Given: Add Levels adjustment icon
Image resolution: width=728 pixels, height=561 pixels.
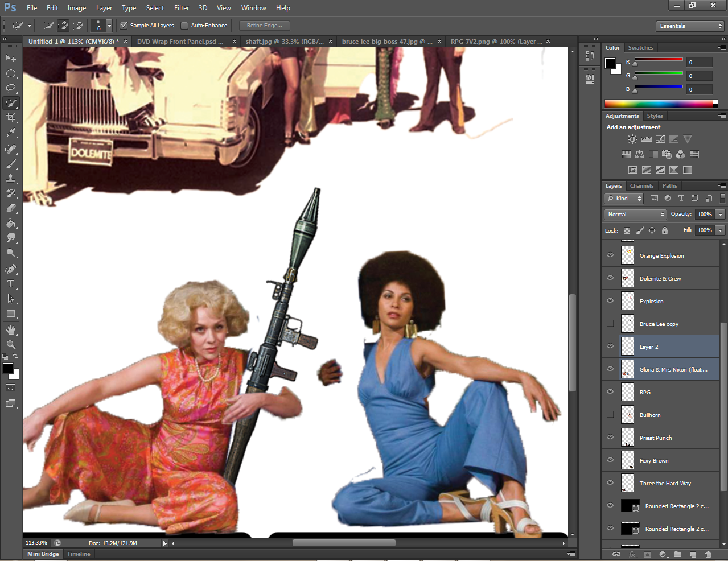Looking at the screenshot, I should [646, 139].
